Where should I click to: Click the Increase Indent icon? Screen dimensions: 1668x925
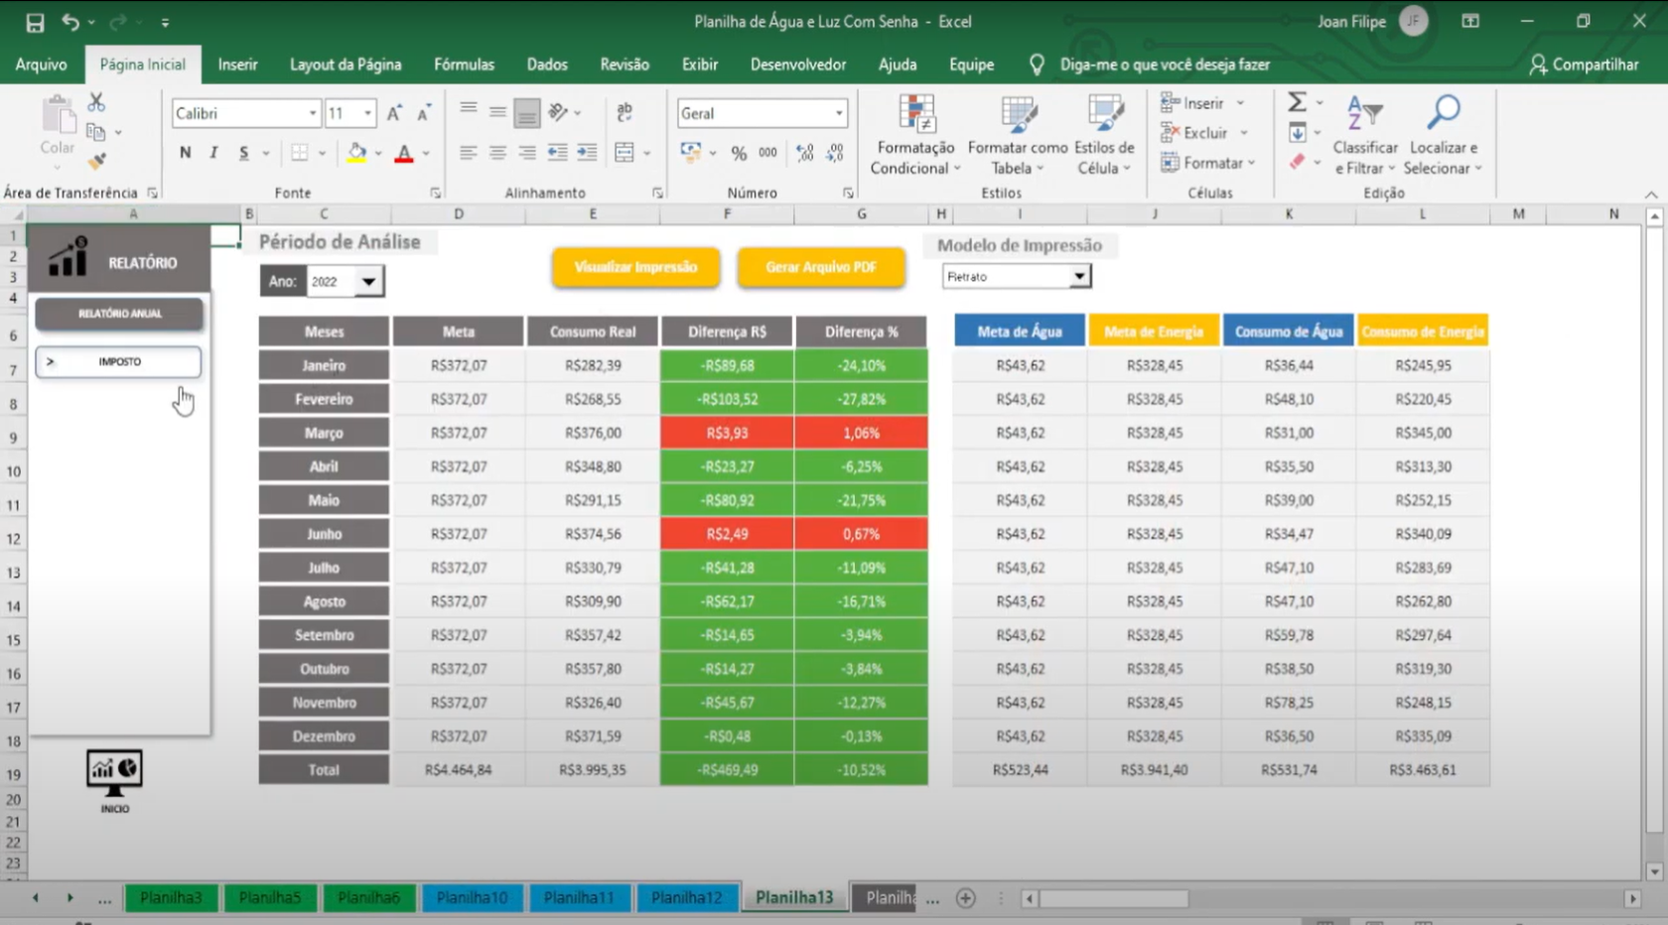click(587, 153)
